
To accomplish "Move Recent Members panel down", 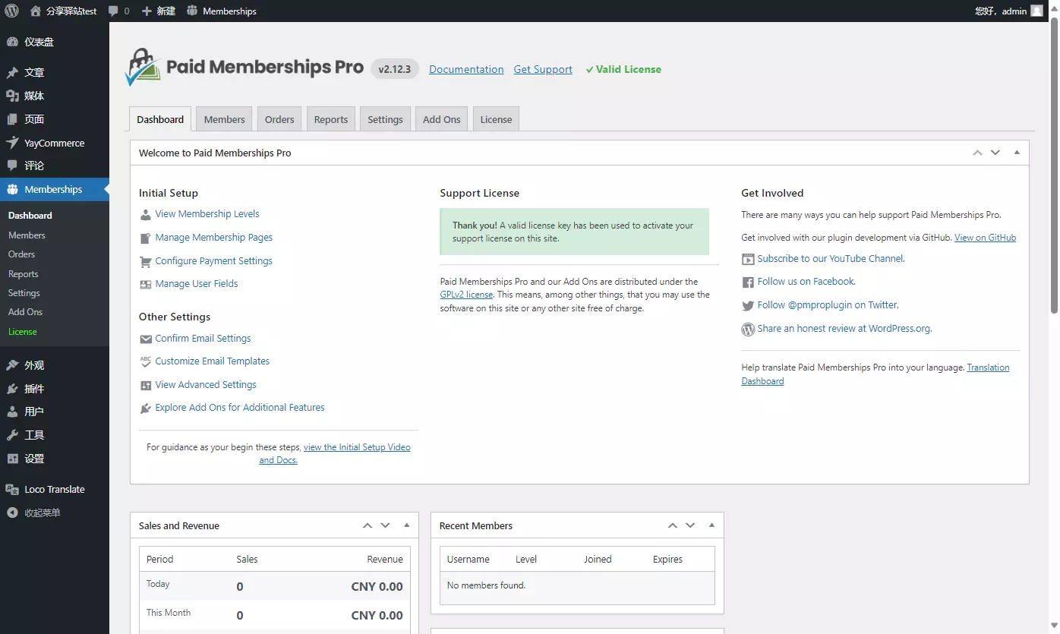I will pos(690,525).
